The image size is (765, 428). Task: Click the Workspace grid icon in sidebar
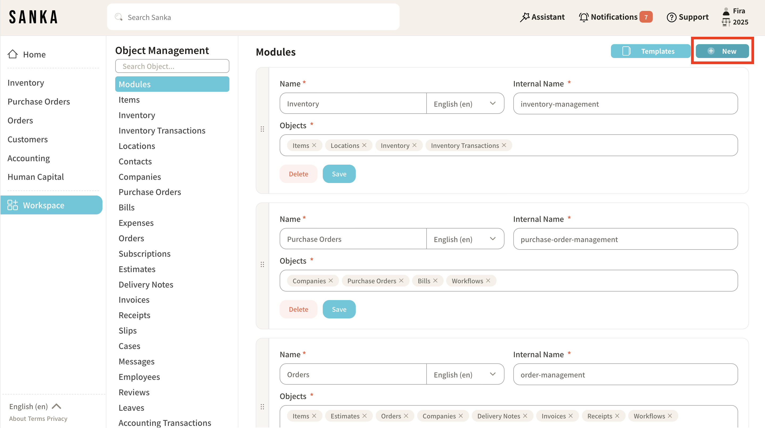(13, 205)
